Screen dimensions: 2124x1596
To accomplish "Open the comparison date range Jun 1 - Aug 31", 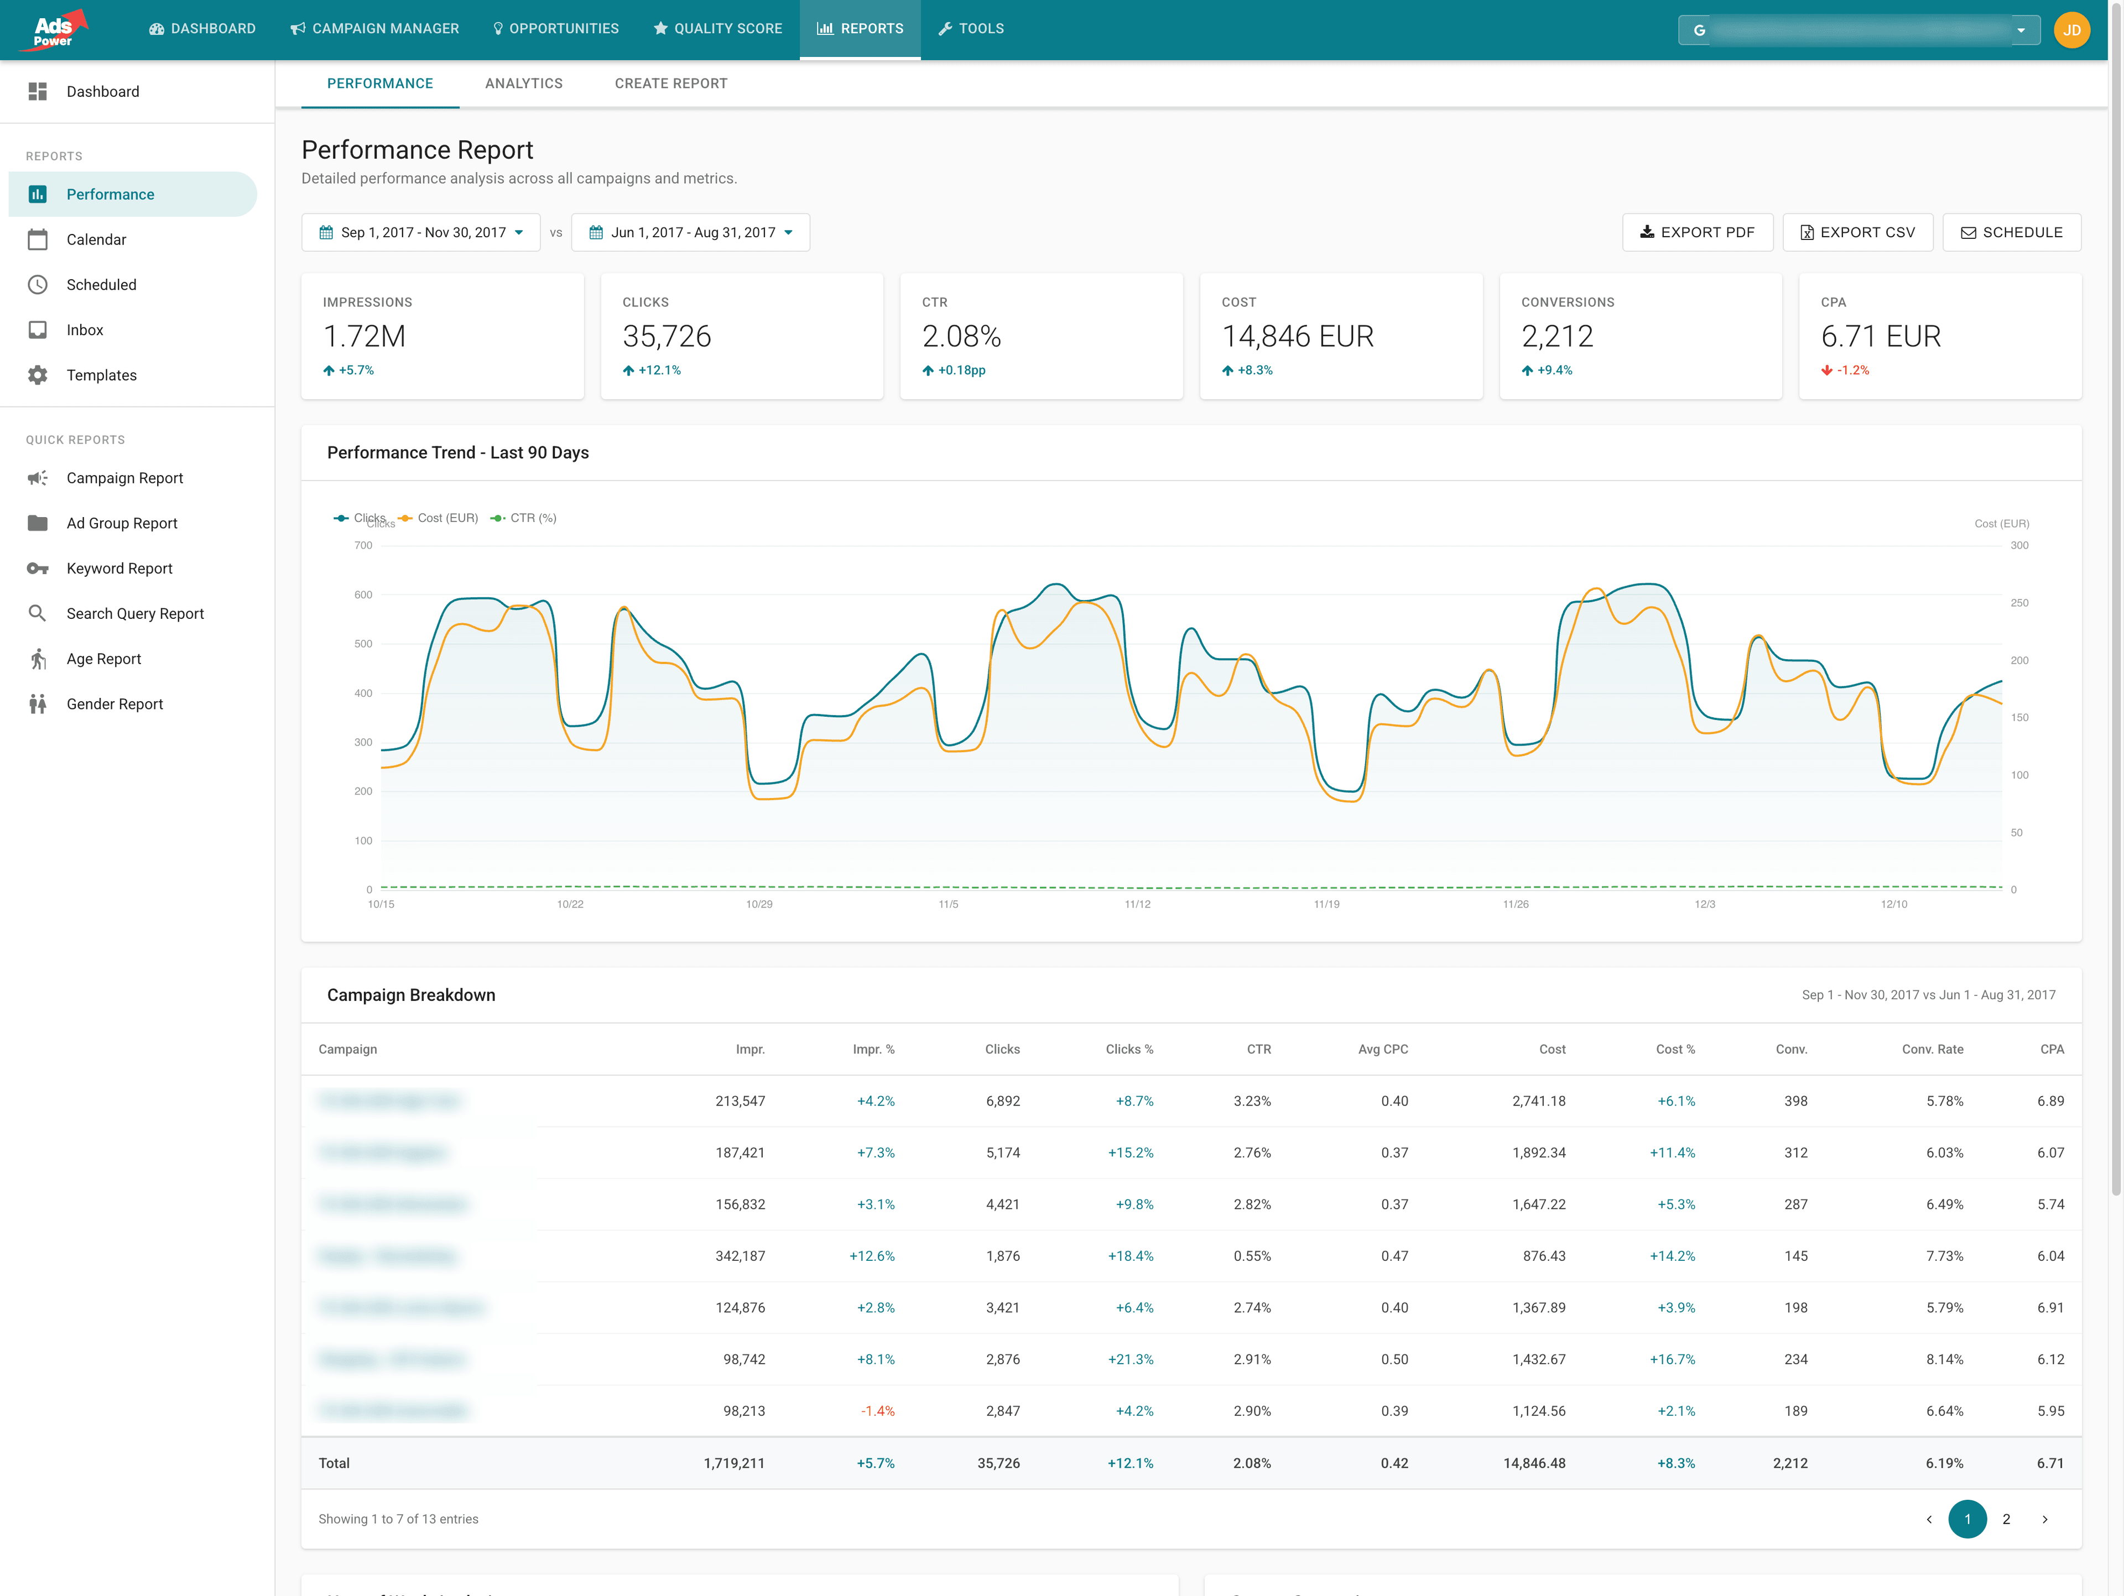I will pos(690,231).
